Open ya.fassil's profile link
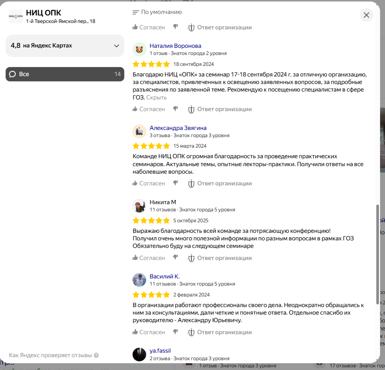The width and height of the screenshot is (385, 370). (160, 351)
